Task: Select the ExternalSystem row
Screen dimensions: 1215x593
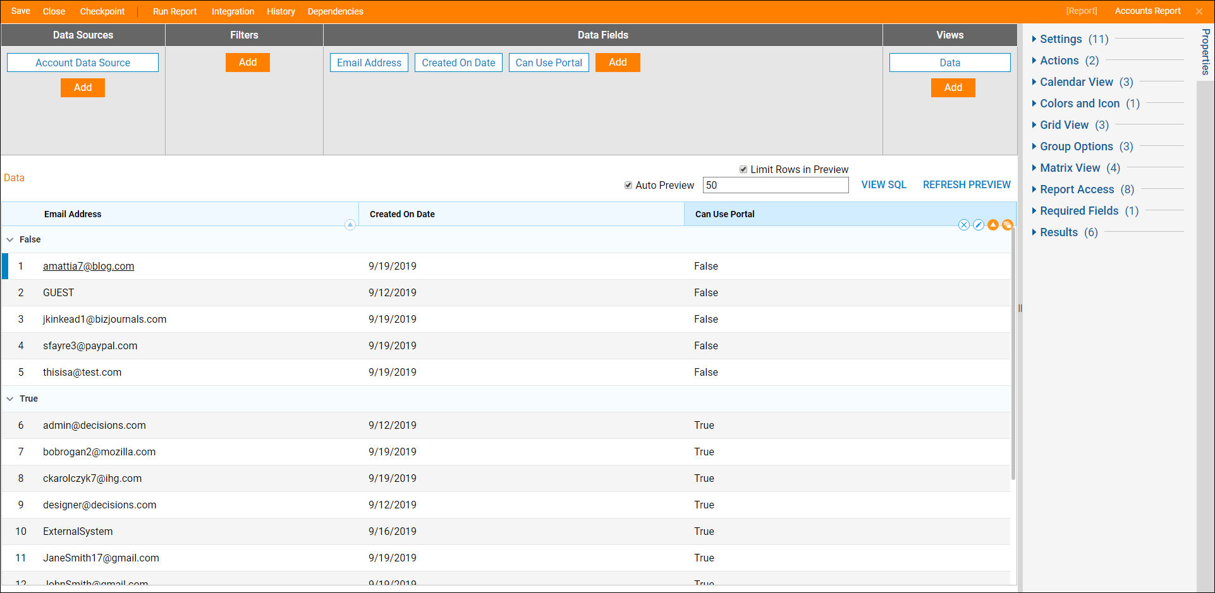Action: point(506,532)
